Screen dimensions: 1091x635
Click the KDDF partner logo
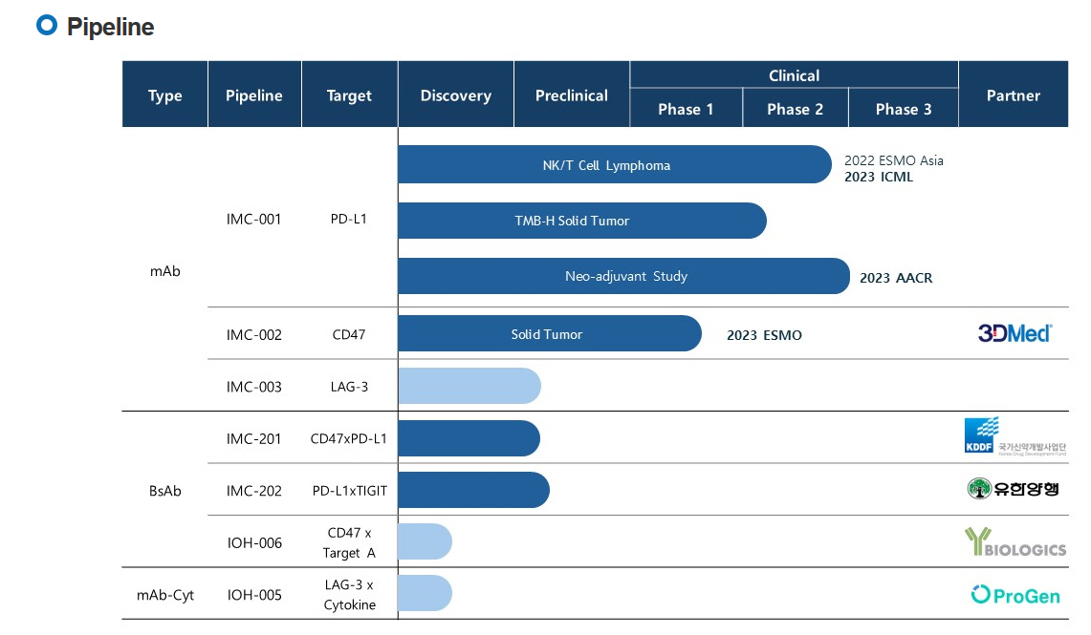tap(1015, 436)
